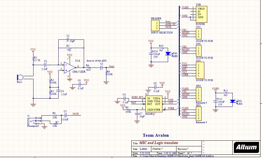The width and height of the screenshot is (262, 158).
Task: Select capacitor C6 symbol
Action: 124,99
